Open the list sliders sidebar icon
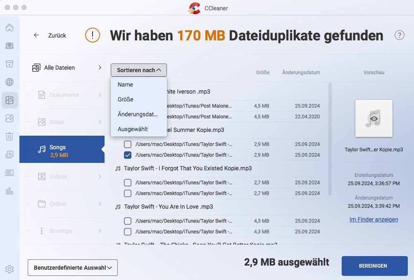This screenshot has width=414, height=280. [10, 155]
